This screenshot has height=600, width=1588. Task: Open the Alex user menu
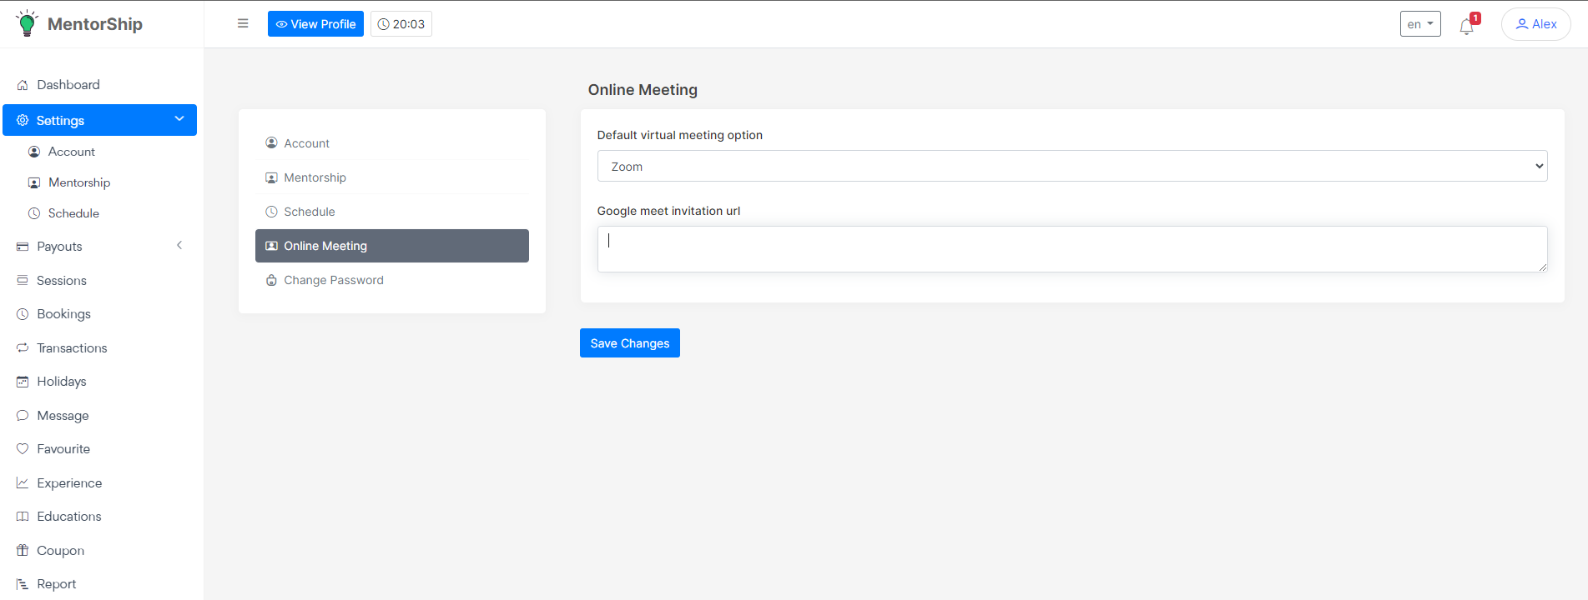coord(1535,24)
